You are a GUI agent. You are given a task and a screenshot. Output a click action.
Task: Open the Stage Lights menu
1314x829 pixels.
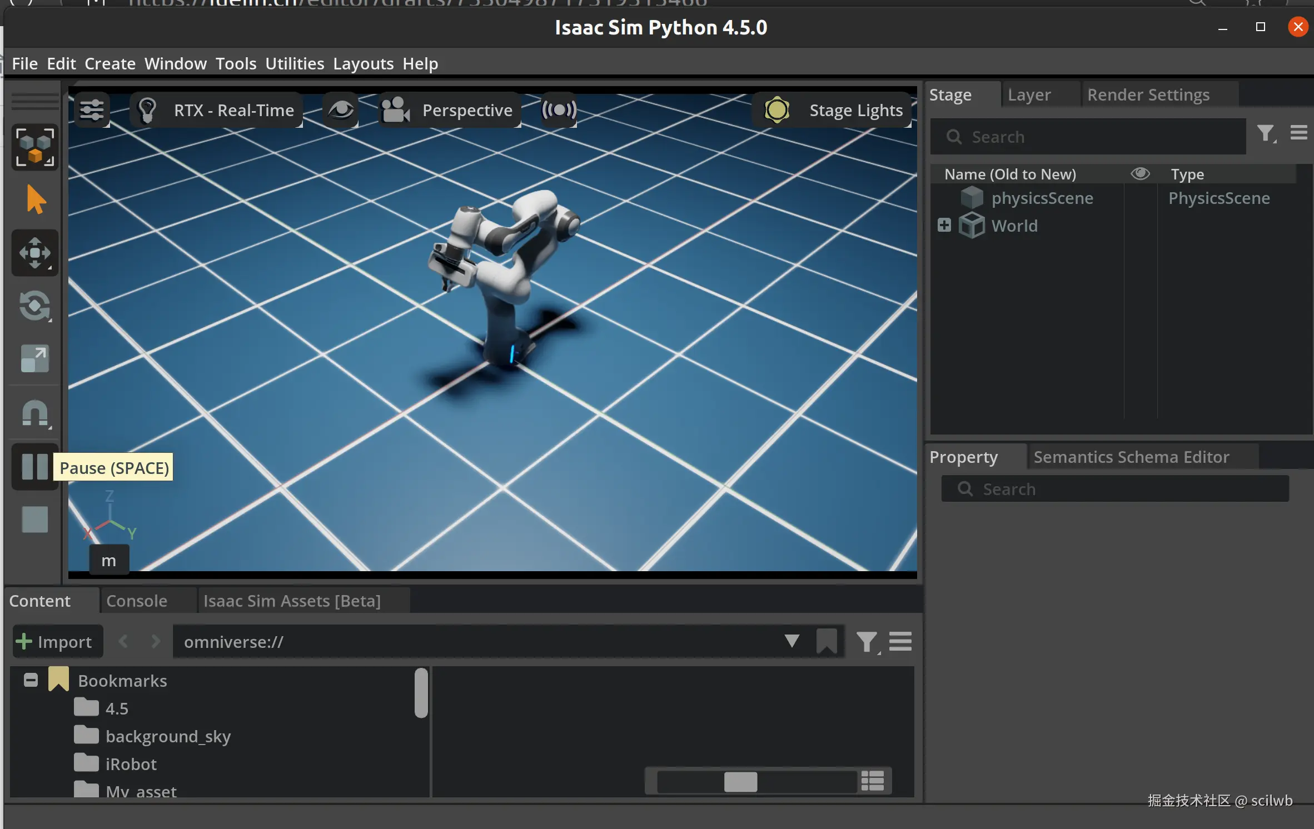point(833,110)
